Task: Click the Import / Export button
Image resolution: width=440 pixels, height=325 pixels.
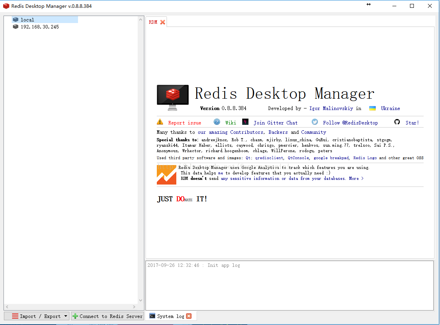Action: click(37, 316)
